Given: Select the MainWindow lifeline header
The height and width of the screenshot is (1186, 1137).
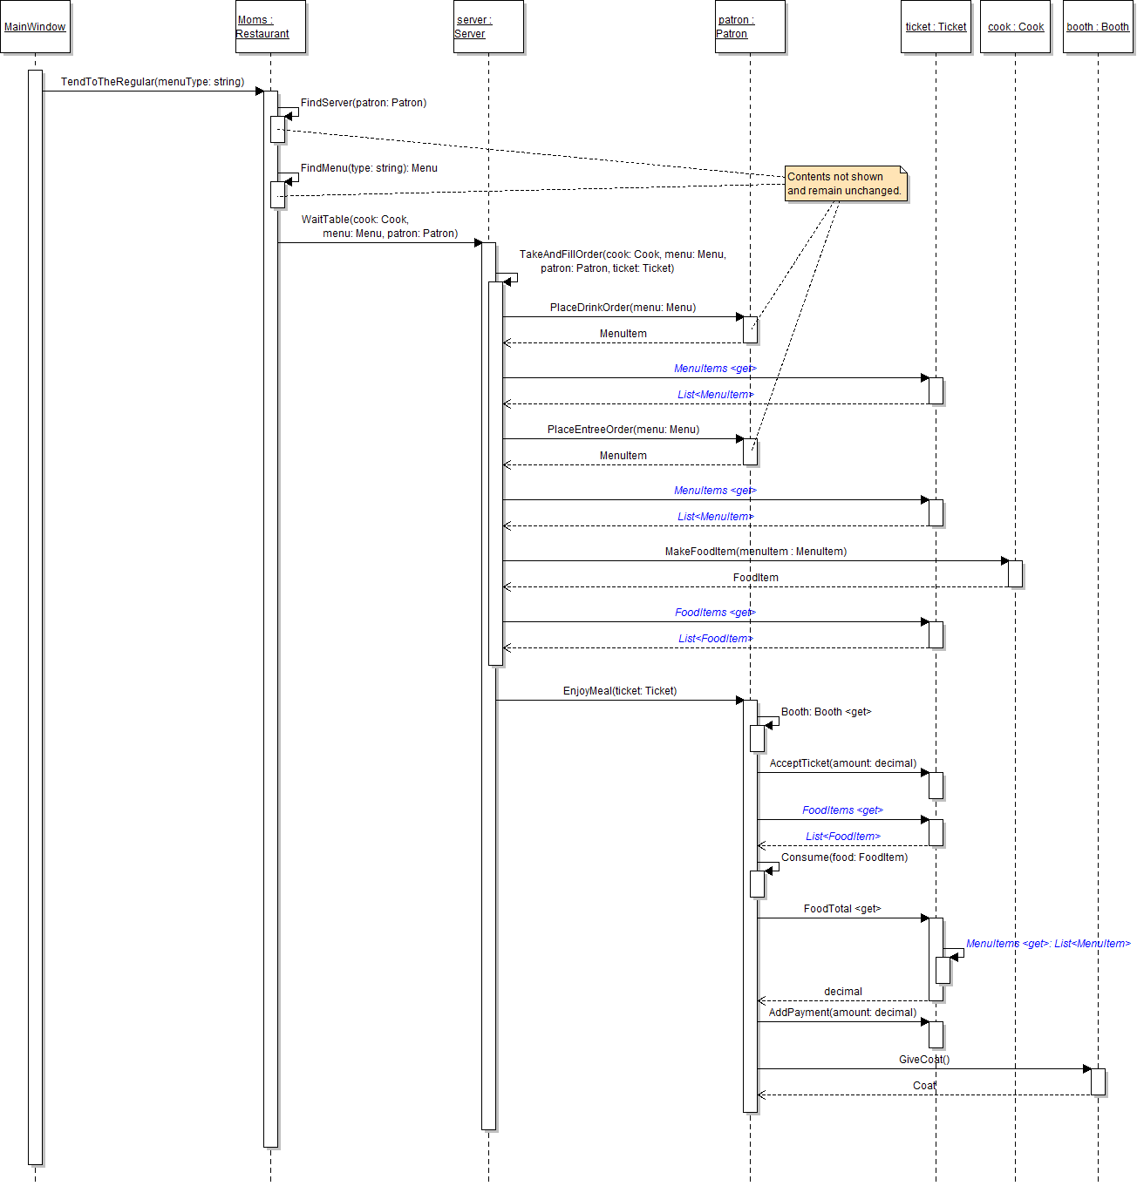Looking at the screenshot, I should point(35,27).
